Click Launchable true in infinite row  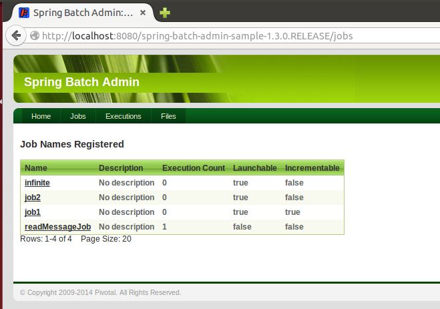(x=240, y=183)
